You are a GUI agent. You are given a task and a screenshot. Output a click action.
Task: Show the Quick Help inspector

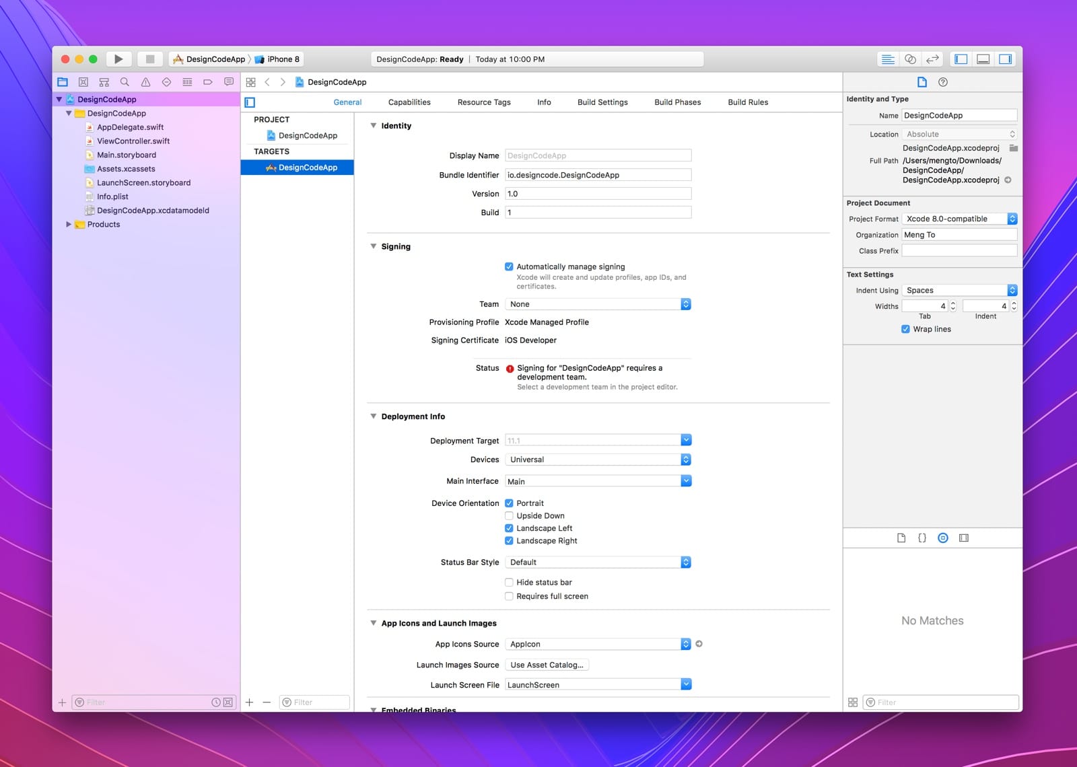(x=943, y=82)
